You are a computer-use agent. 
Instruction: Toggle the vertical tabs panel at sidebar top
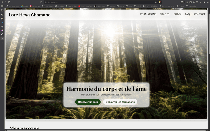[x=2, y=10]
